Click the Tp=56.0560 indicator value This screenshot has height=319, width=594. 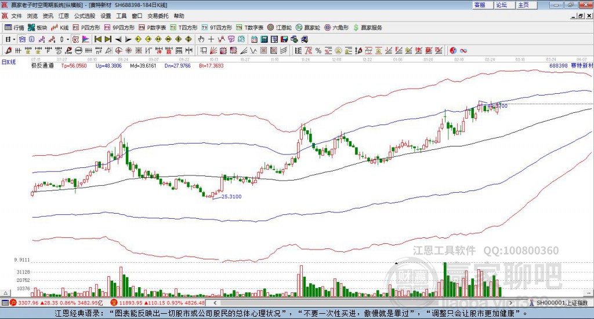tap(74, 65)
